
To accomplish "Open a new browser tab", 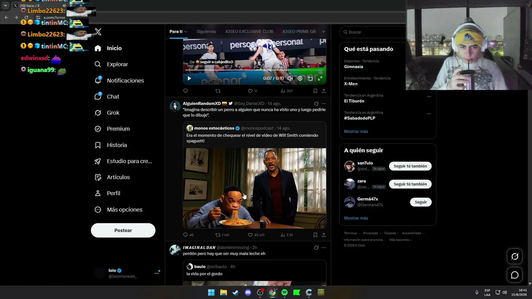I will click(81, 6).
